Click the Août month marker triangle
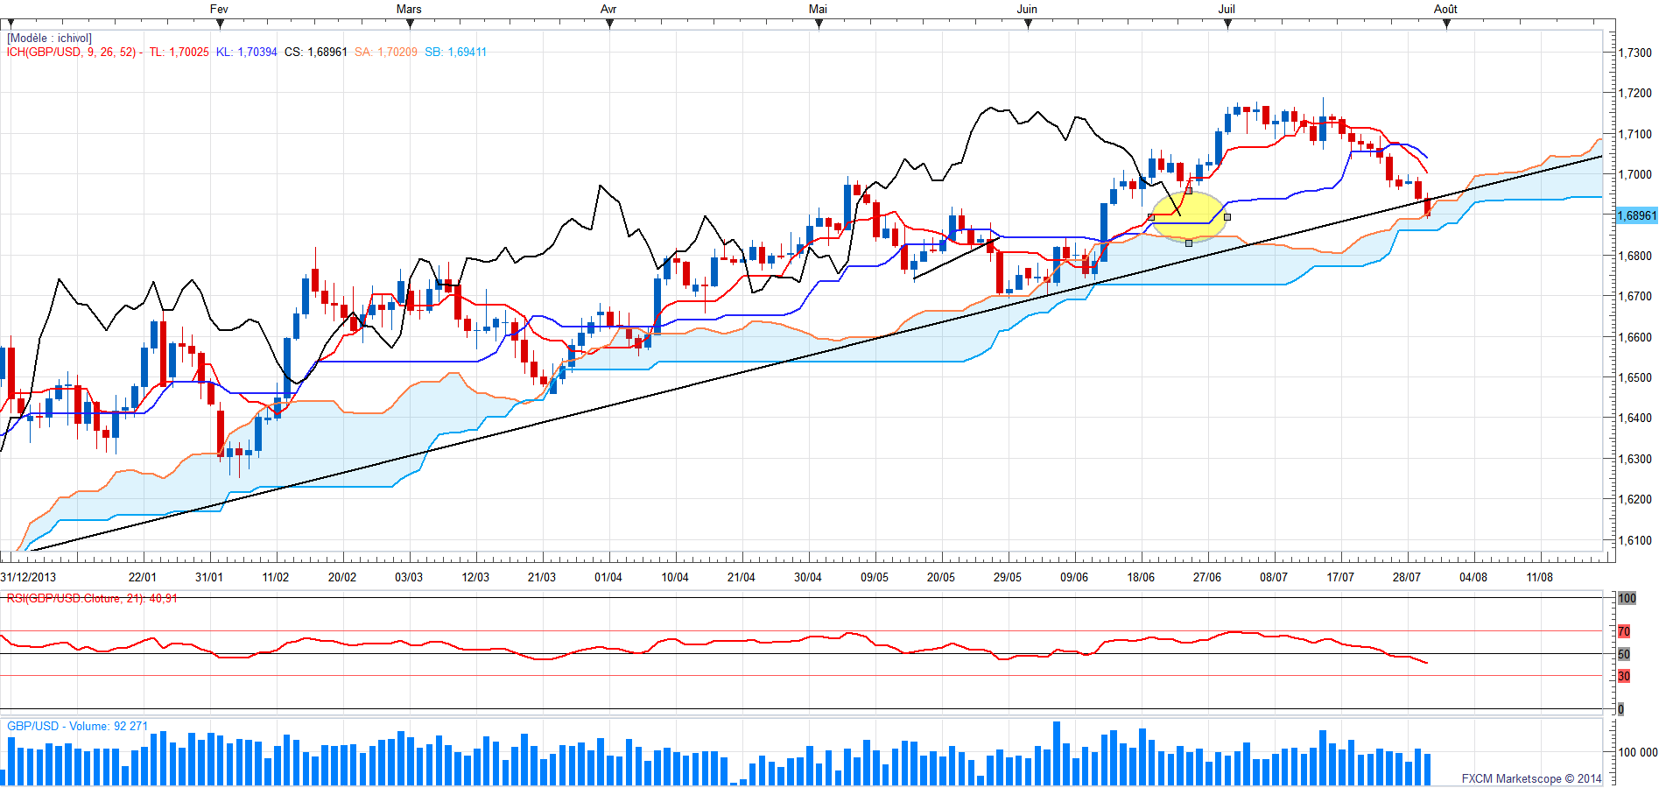1666x788 pixels. (x=1447, y=24)
